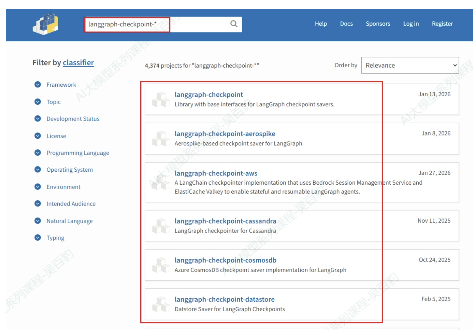
Task: Click the langgraph-checkpoint-aws package cube icon
Action: [161, 182]
